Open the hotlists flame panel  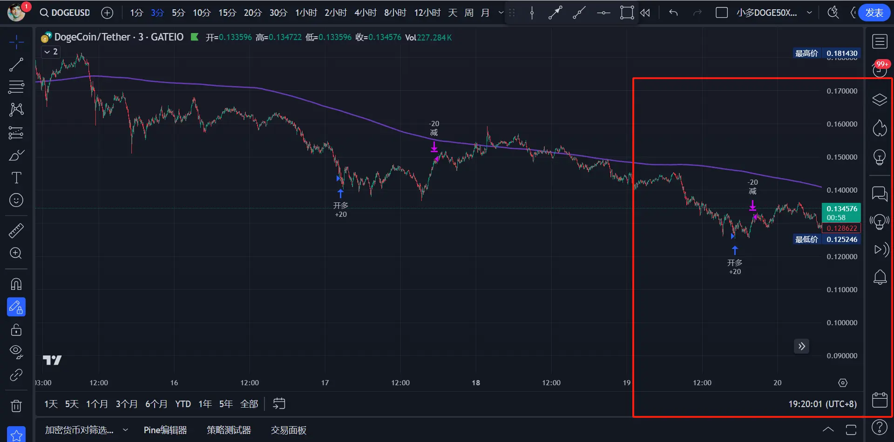point(880,128)
